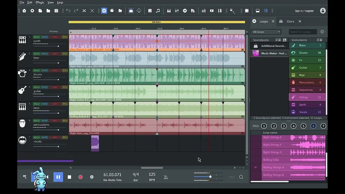Viewport: 345px width, 194px height.
Task: Open program settings gear in top toolbar
Action: pos(32,11)
